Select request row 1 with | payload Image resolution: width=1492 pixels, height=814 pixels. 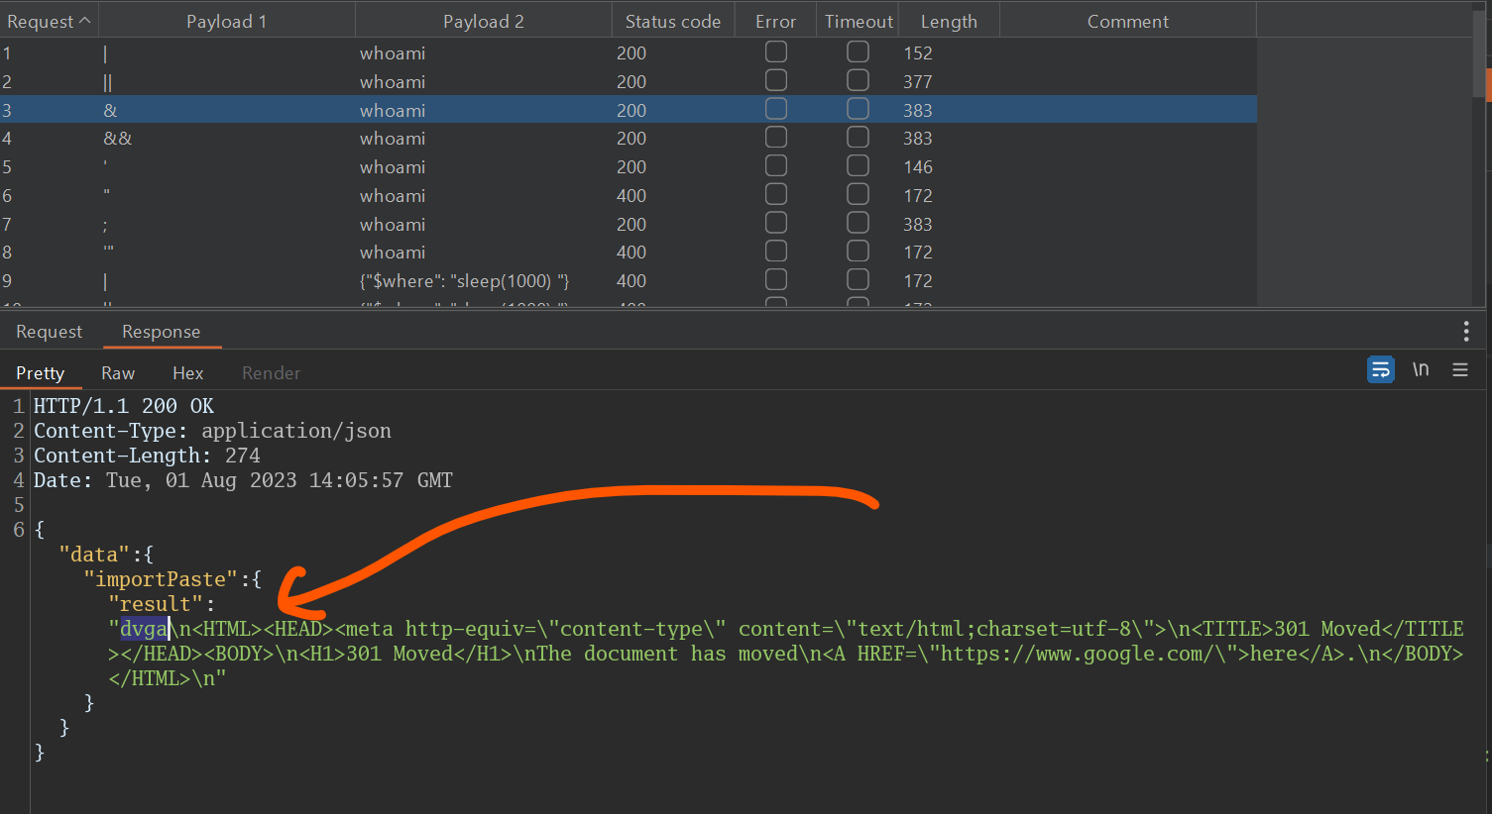coord(629,52)
